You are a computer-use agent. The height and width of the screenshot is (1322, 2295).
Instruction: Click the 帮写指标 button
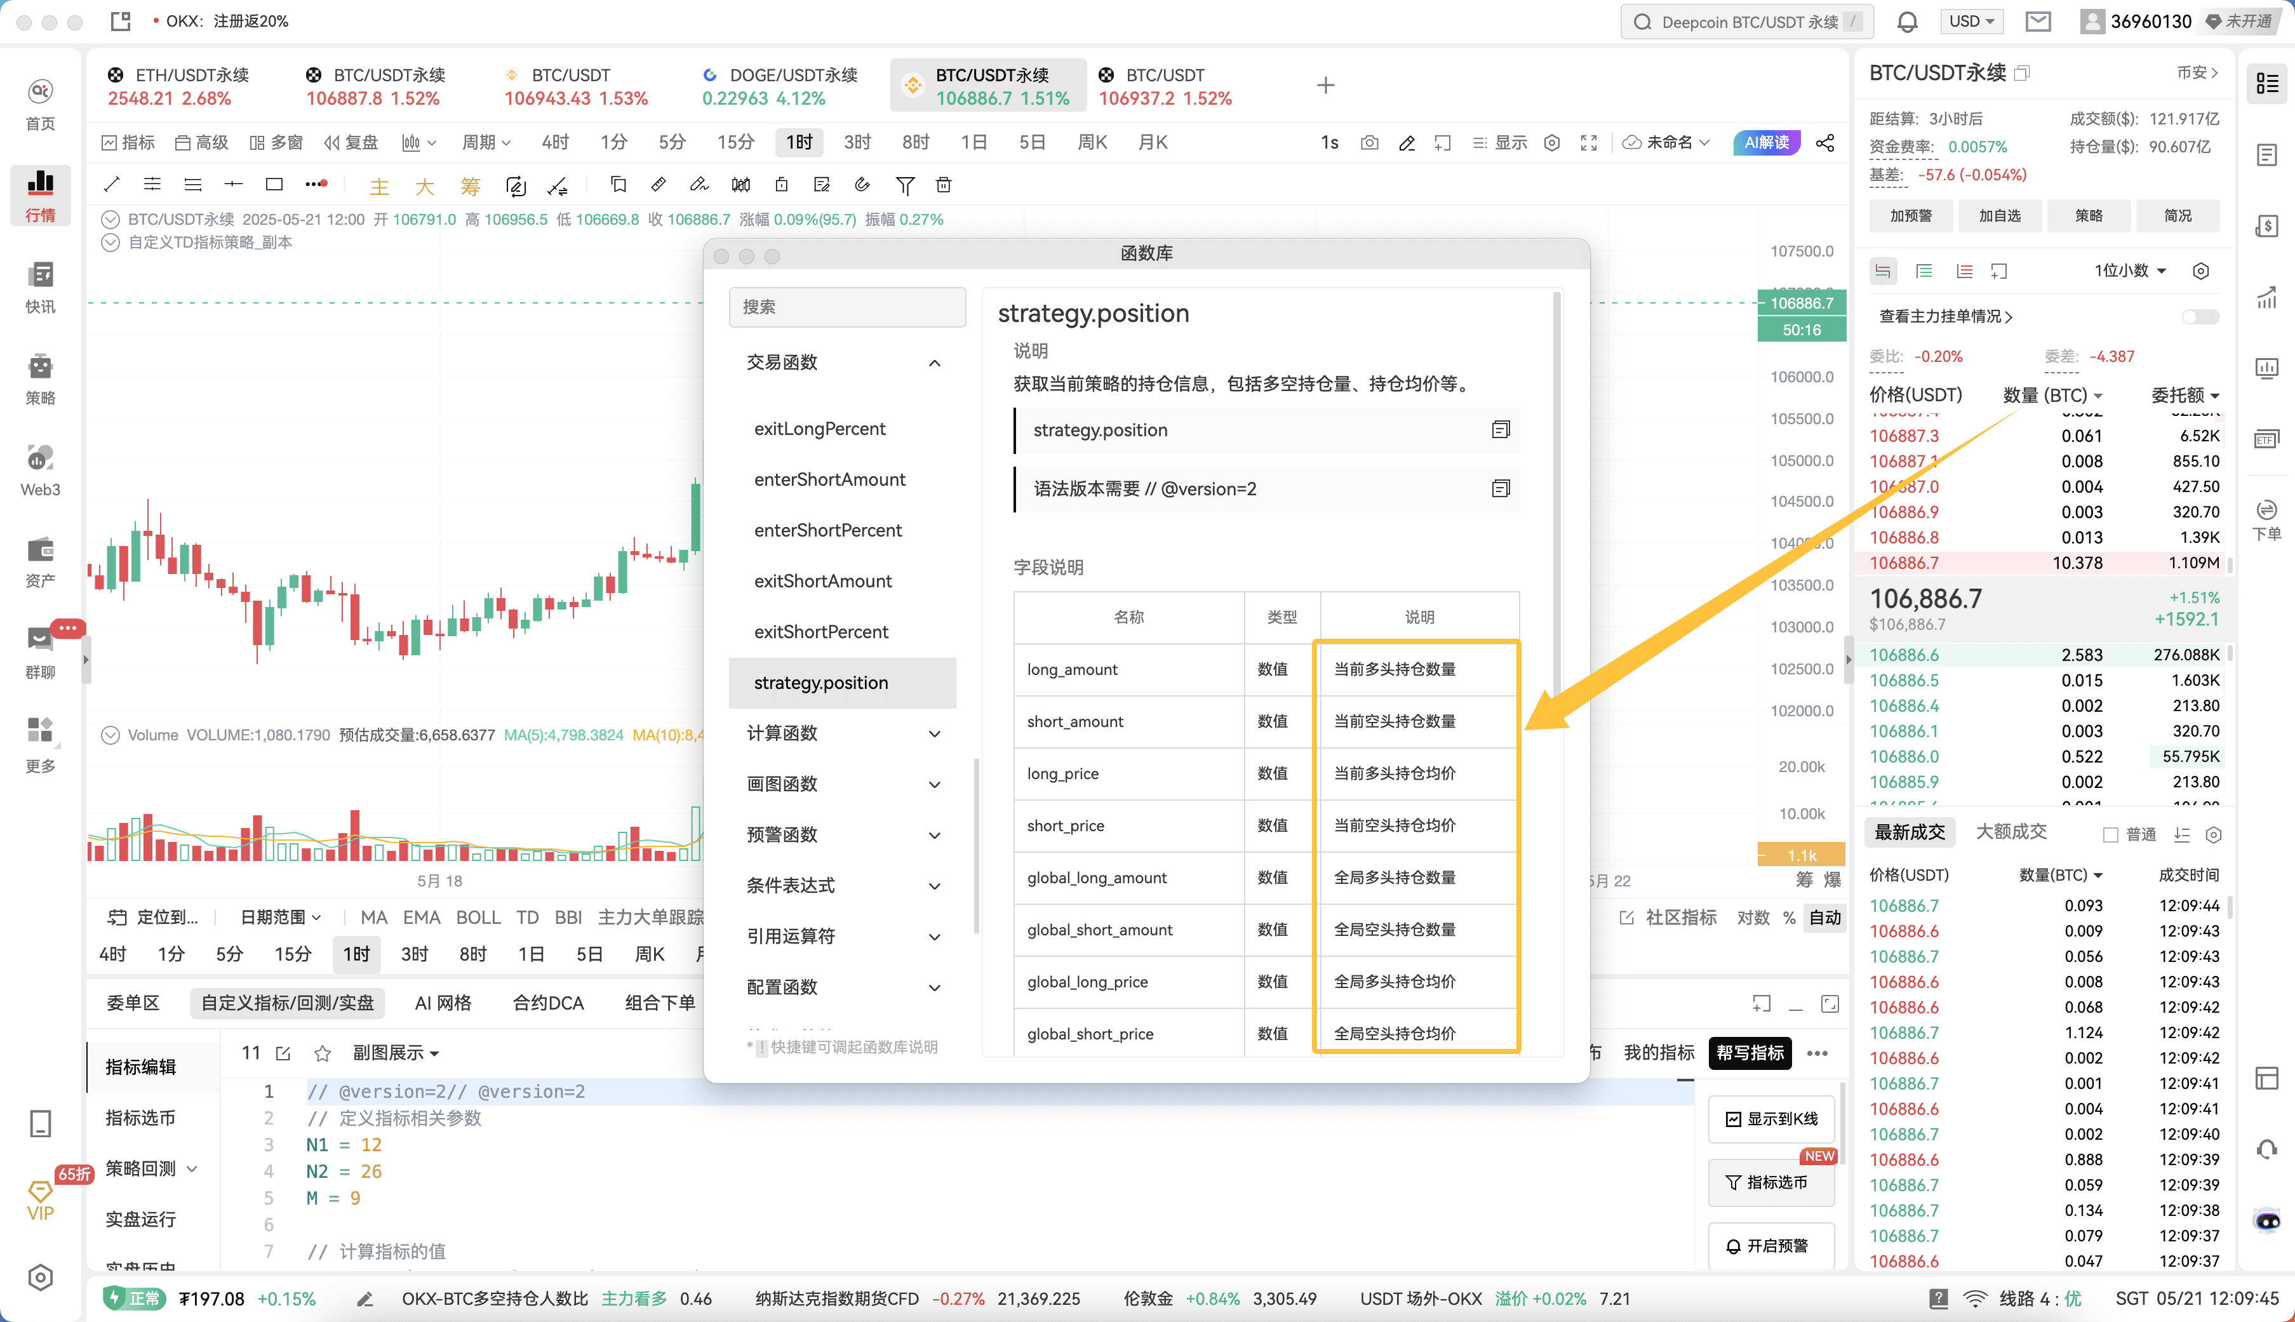(1750, 1053)
